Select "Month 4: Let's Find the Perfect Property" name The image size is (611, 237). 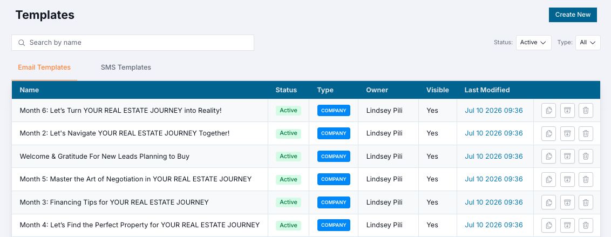139,225
